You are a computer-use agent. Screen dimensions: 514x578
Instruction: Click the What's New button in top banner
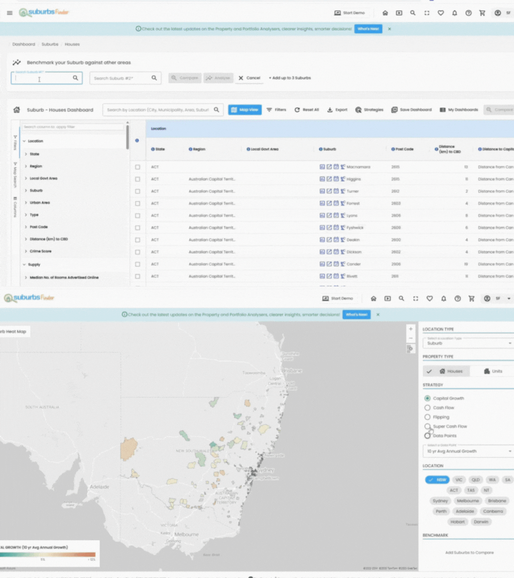(368, 29)
